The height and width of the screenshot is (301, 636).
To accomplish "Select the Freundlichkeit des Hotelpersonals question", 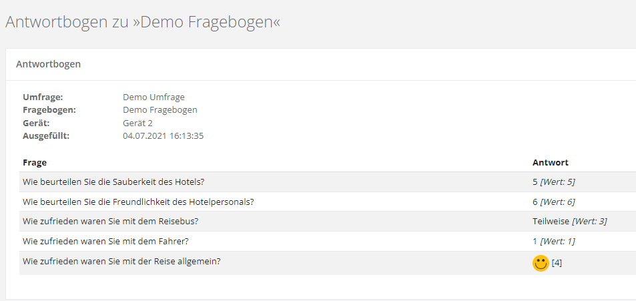I will (138, 202).
